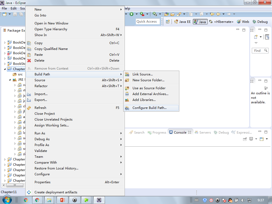Image resolution: width=272 pixels, height=204 pixels.
Task: Switch to the Hibernate perspective
Action: (221, 22)
